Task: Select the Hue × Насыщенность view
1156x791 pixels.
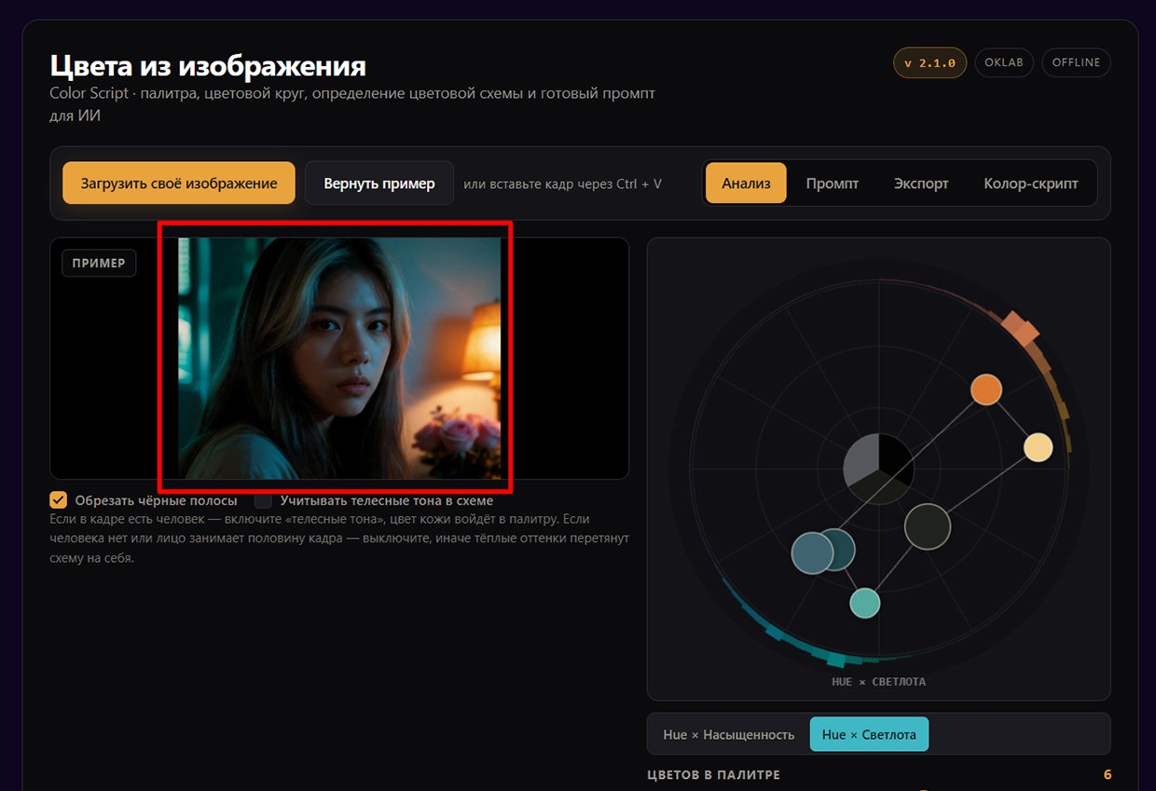Action: tap(729, 734)
